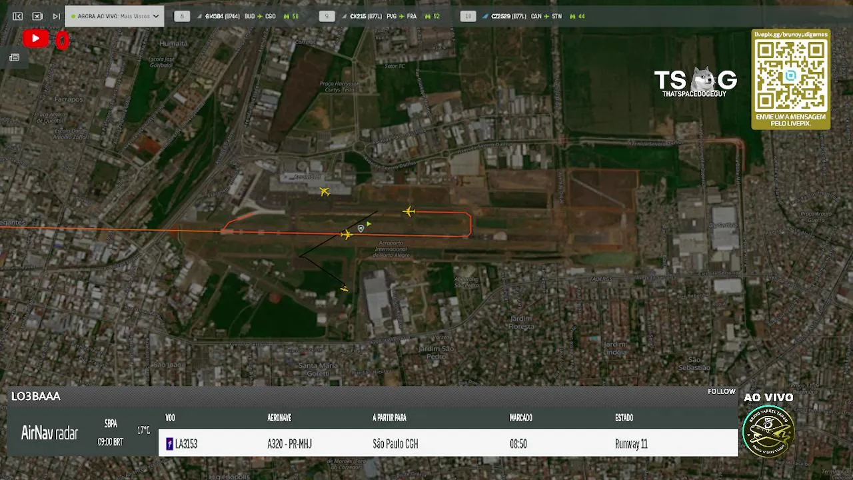Click the skip-to-first playlist icon

click(17, 16)
